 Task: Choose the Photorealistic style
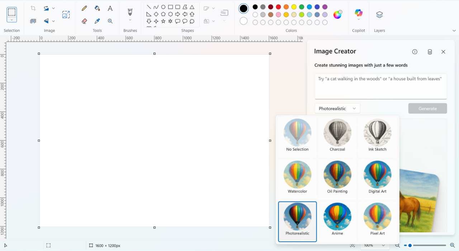point(297,222)
